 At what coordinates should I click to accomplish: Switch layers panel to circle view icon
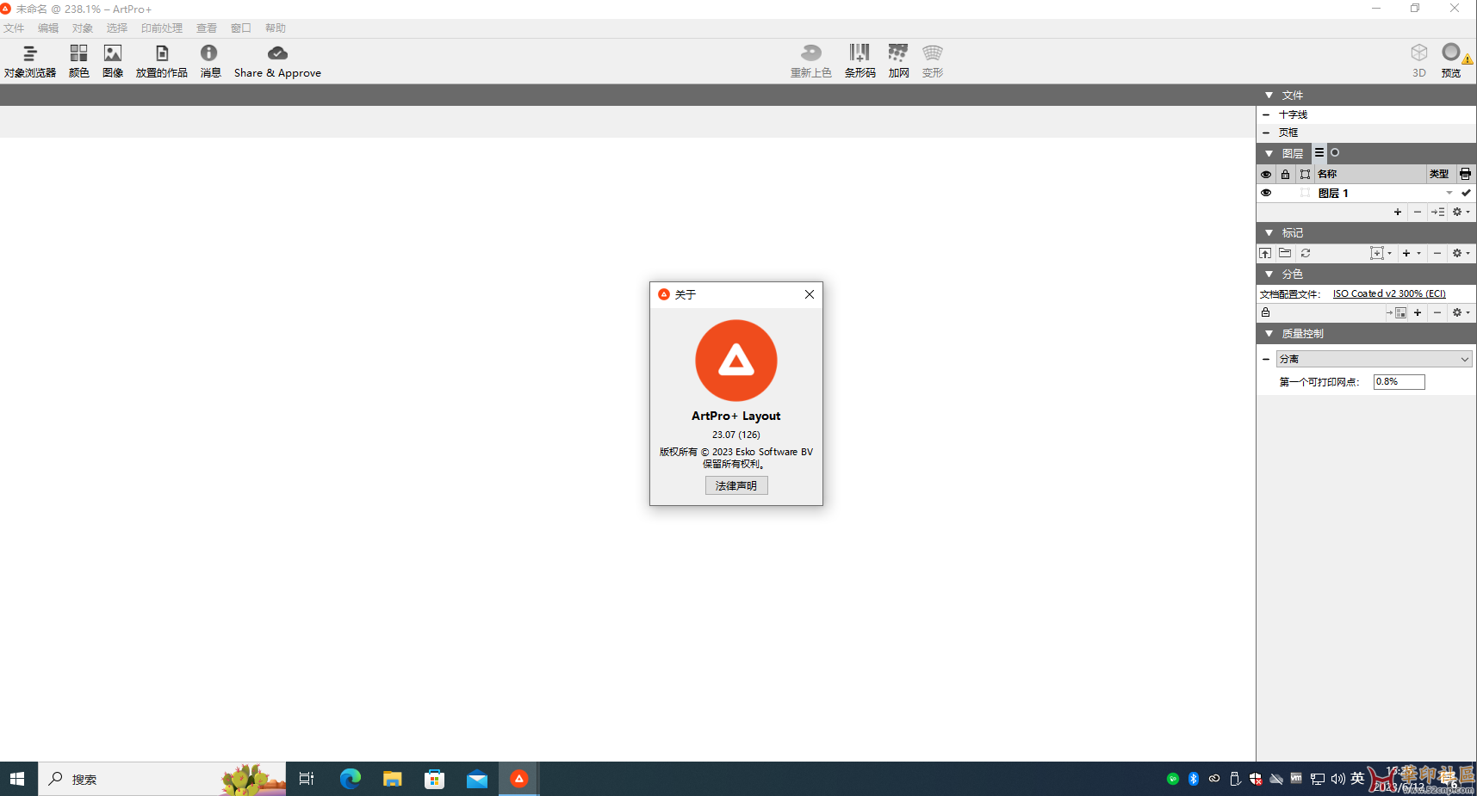coord(1335,153)
